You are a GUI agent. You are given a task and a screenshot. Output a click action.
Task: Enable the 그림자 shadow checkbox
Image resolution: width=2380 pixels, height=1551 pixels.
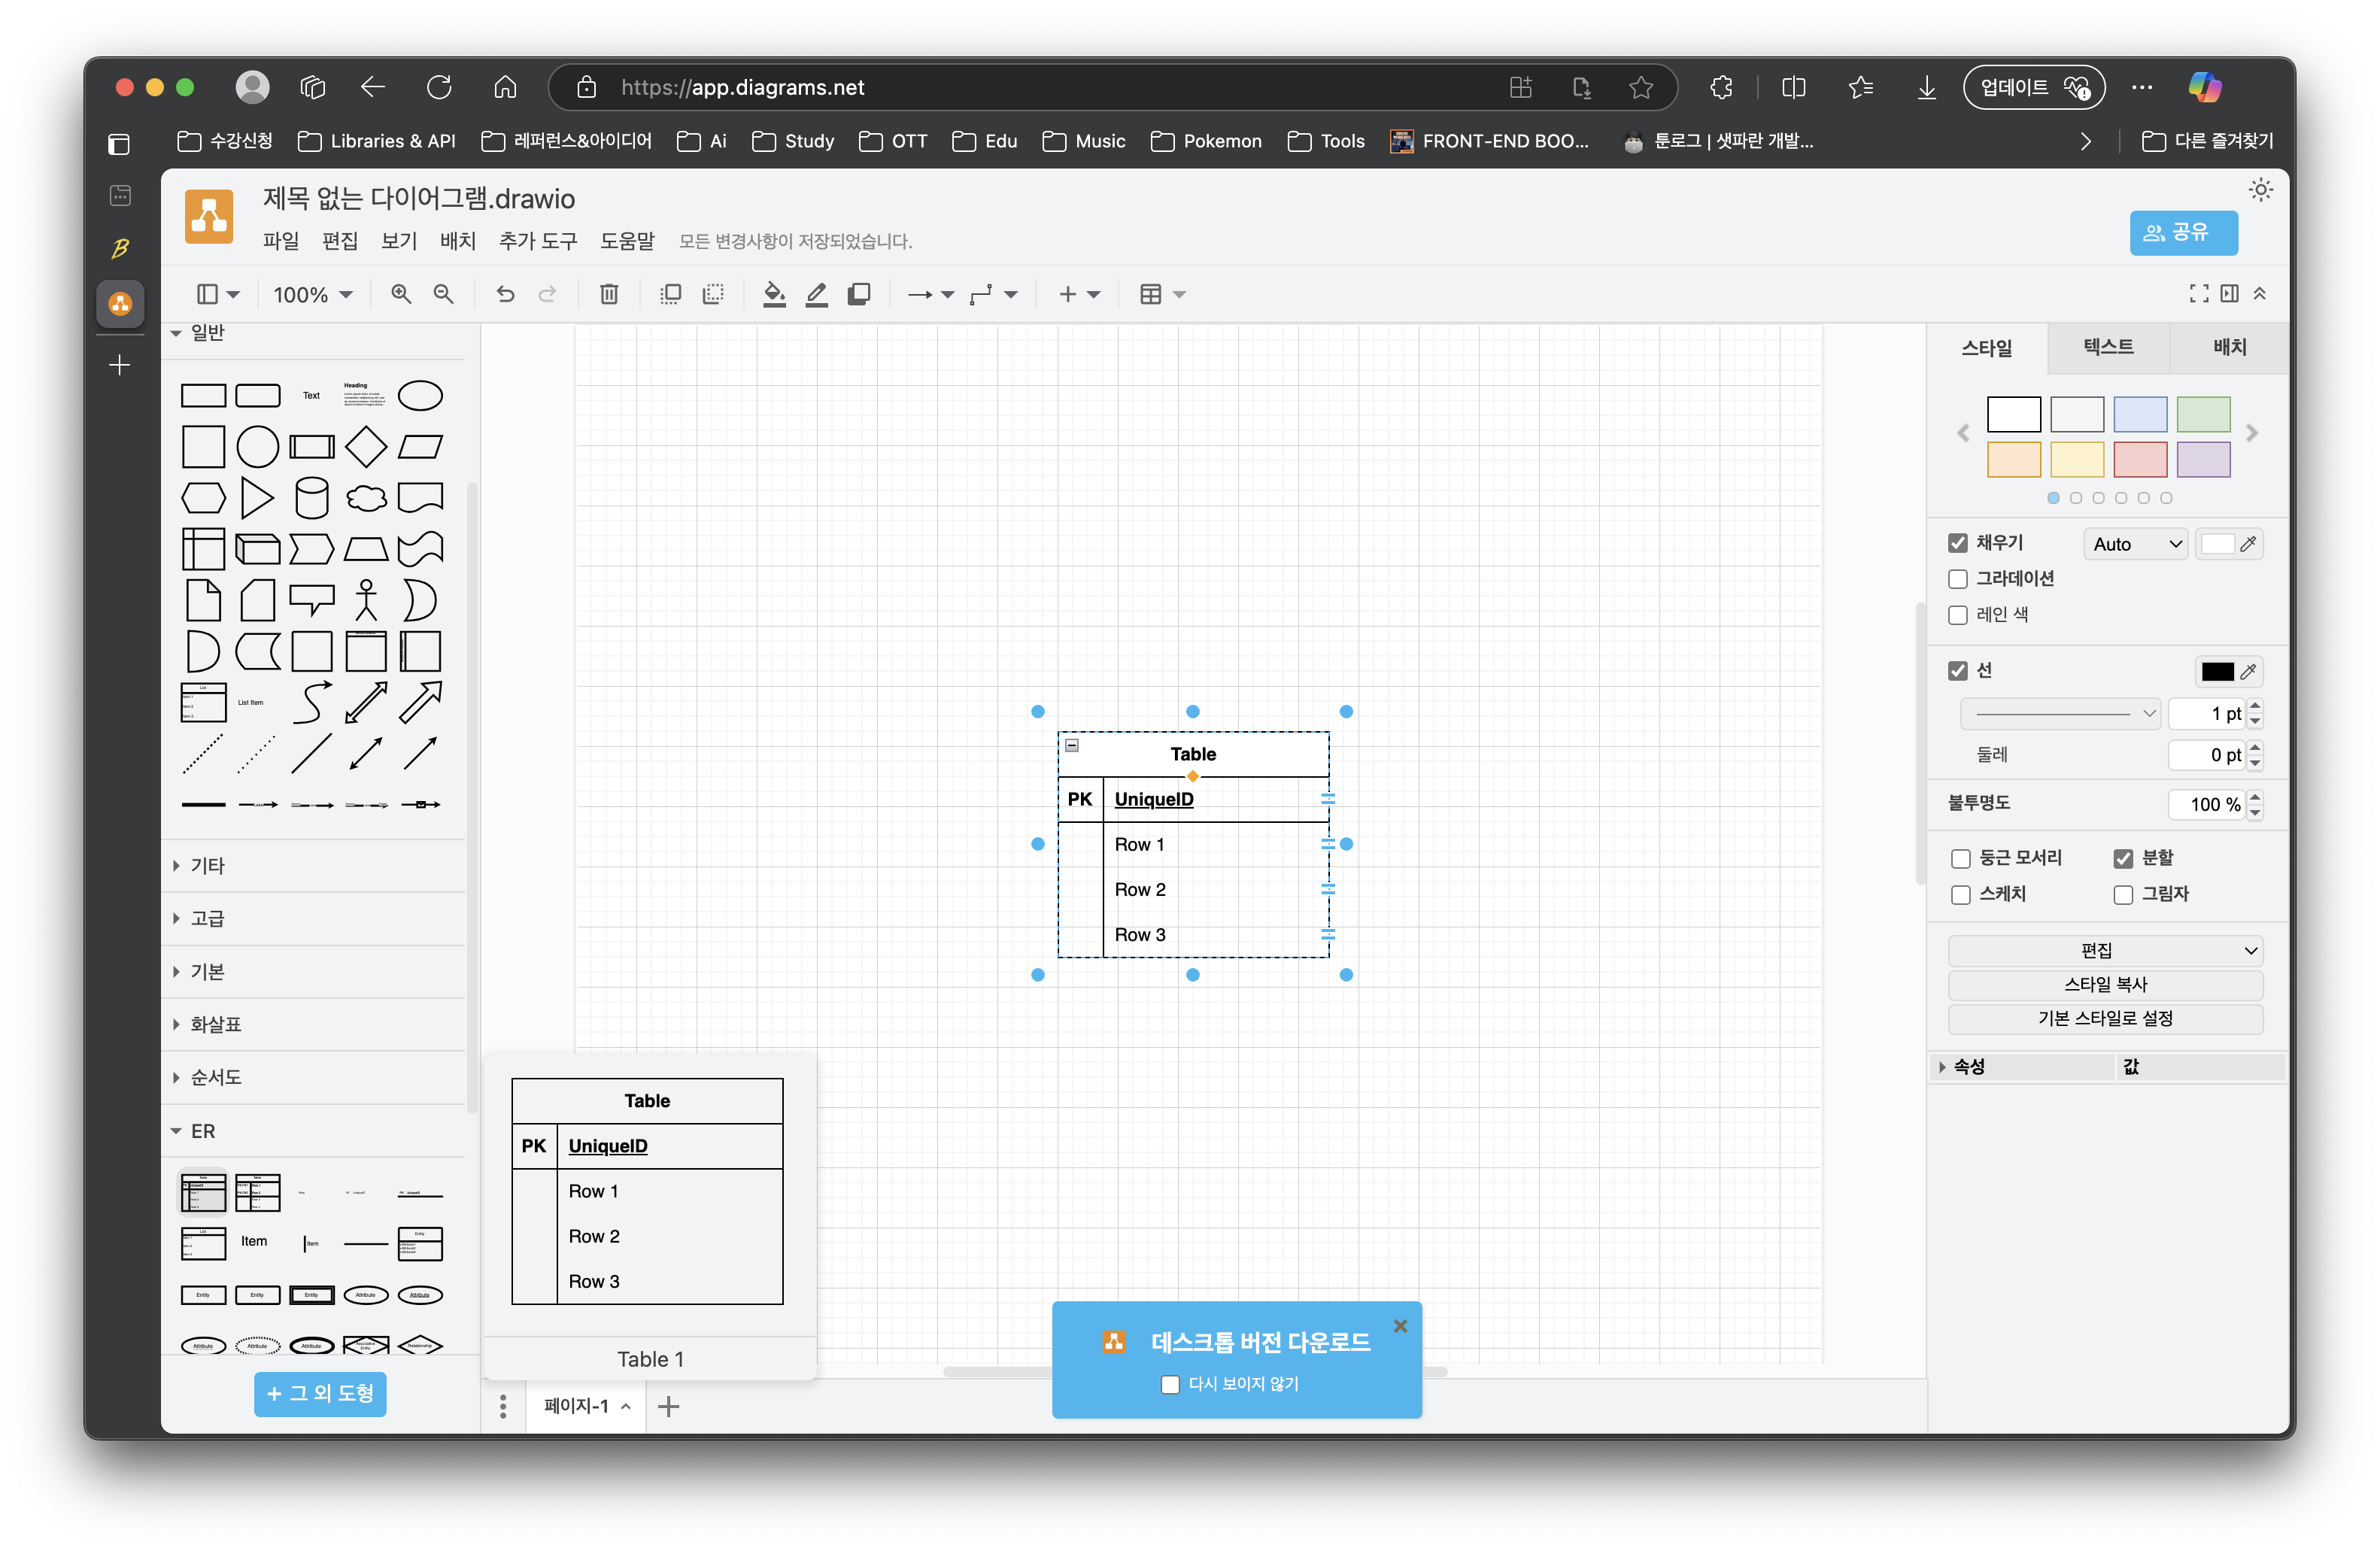pyautogui.click(x=2124, y=895)
